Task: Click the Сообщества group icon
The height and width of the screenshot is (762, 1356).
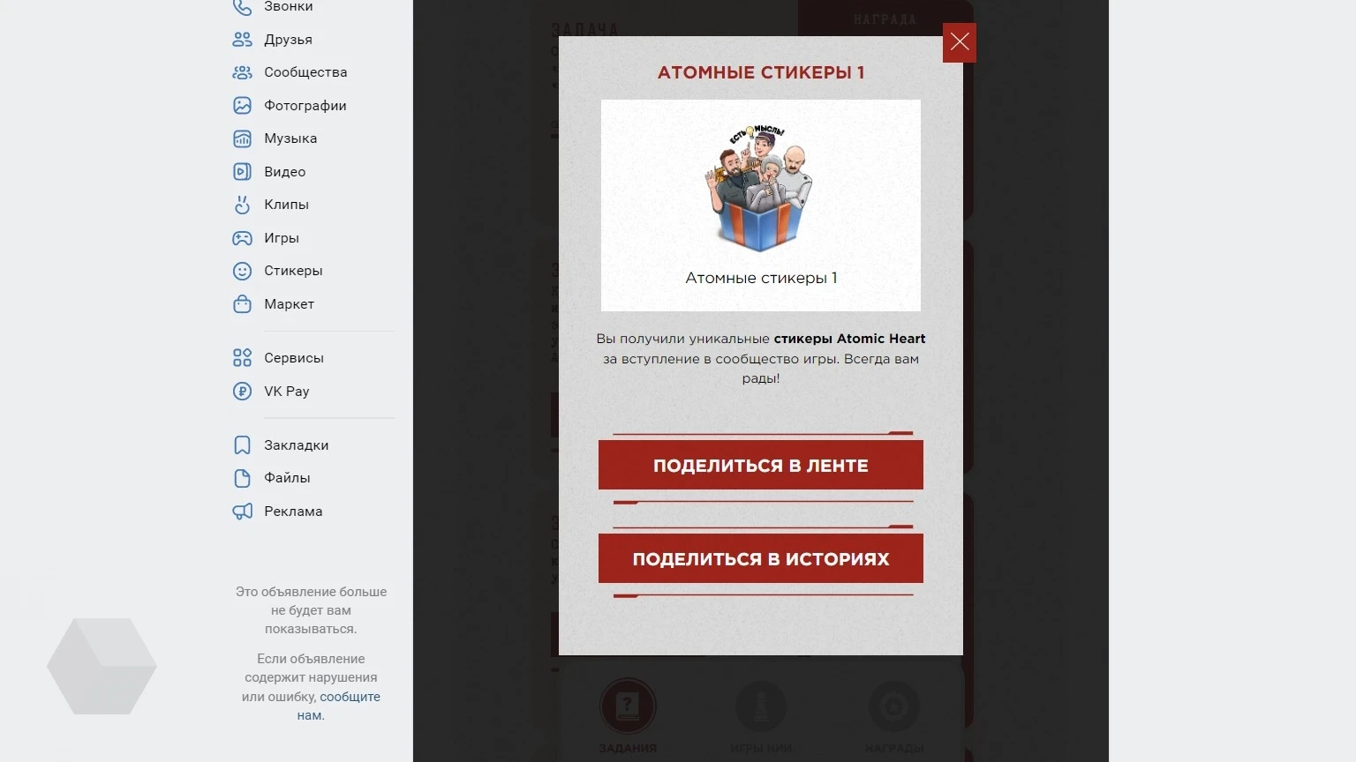Action: pyautogui.click(x=242, y=72)
